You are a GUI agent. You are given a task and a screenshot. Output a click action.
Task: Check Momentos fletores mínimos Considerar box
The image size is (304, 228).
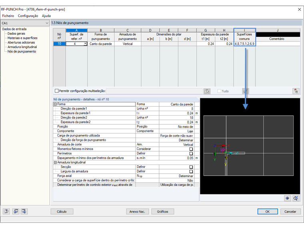pyautogui.click(x=191, y=149)
